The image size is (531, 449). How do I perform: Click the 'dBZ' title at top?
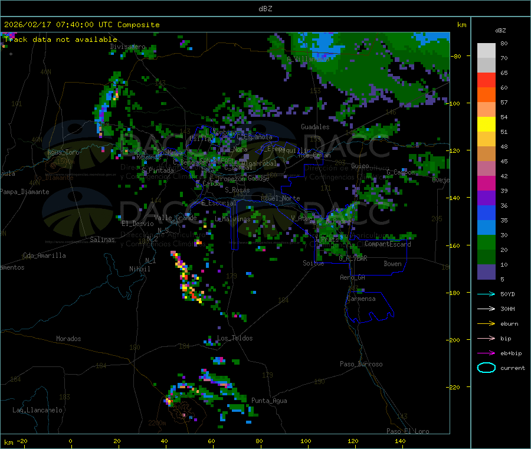coord(265,9)
